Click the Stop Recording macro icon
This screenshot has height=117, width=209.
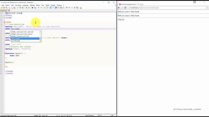pos(70,8)
